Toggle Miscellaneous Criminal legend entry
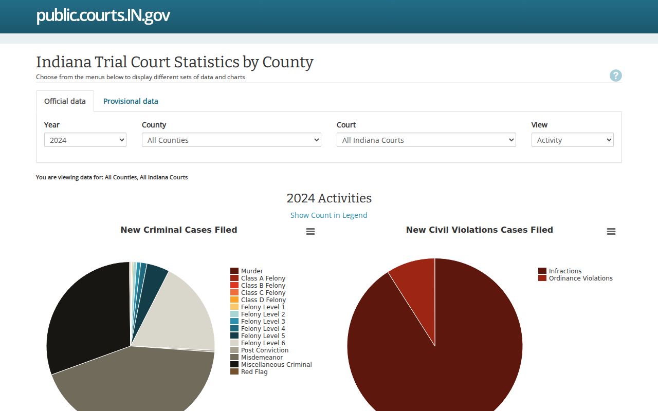 pos(271,364)
